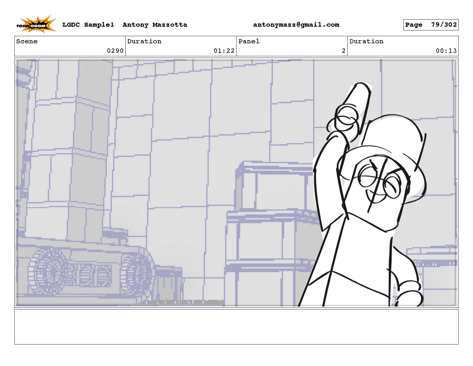Select the Scene number '0290'
This screenshot has height=366, width=473.
click(x=115, y=51)
